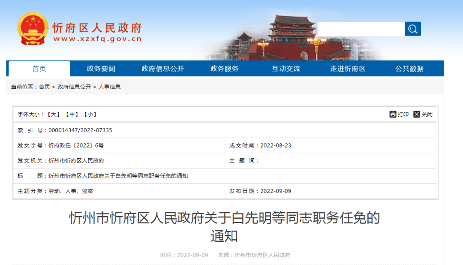Click the www.xzxfq.gov.cn URL text
The height and width of the screenshot is (265, 463).
coord(97,39)
